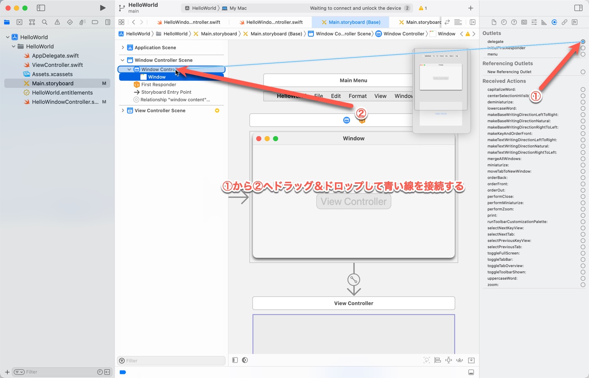Toggle the navigator sidebar visibility

click(x=41, y=8)
